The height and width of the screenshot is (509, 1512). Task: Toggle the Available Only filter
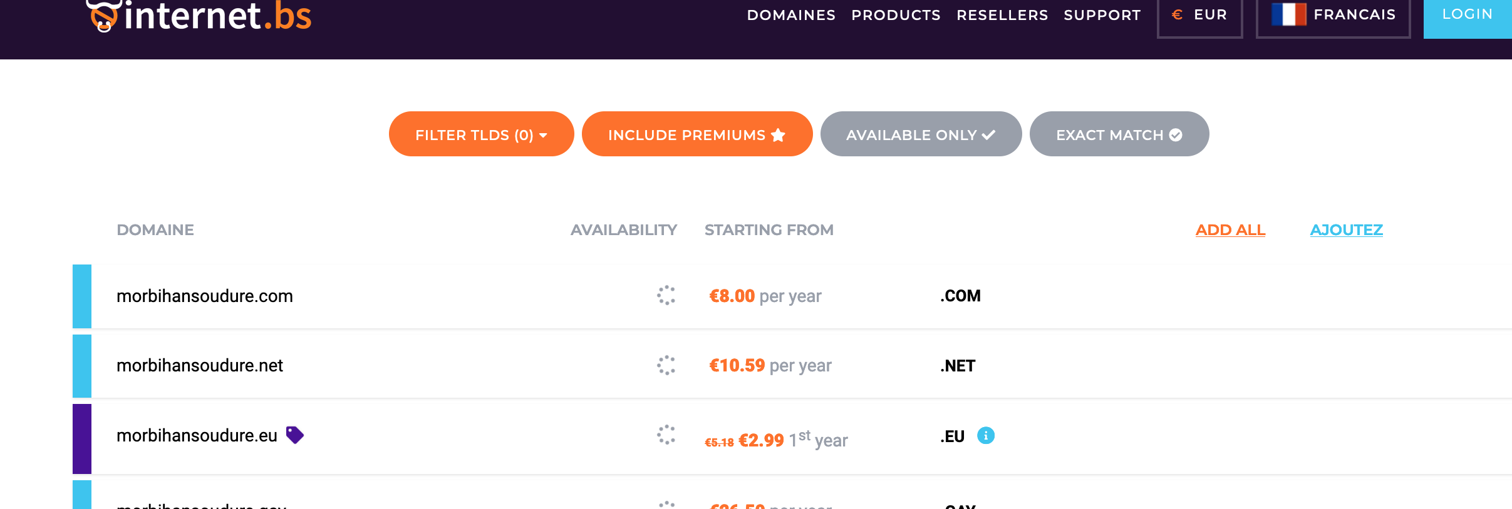[x=920, y=134]
